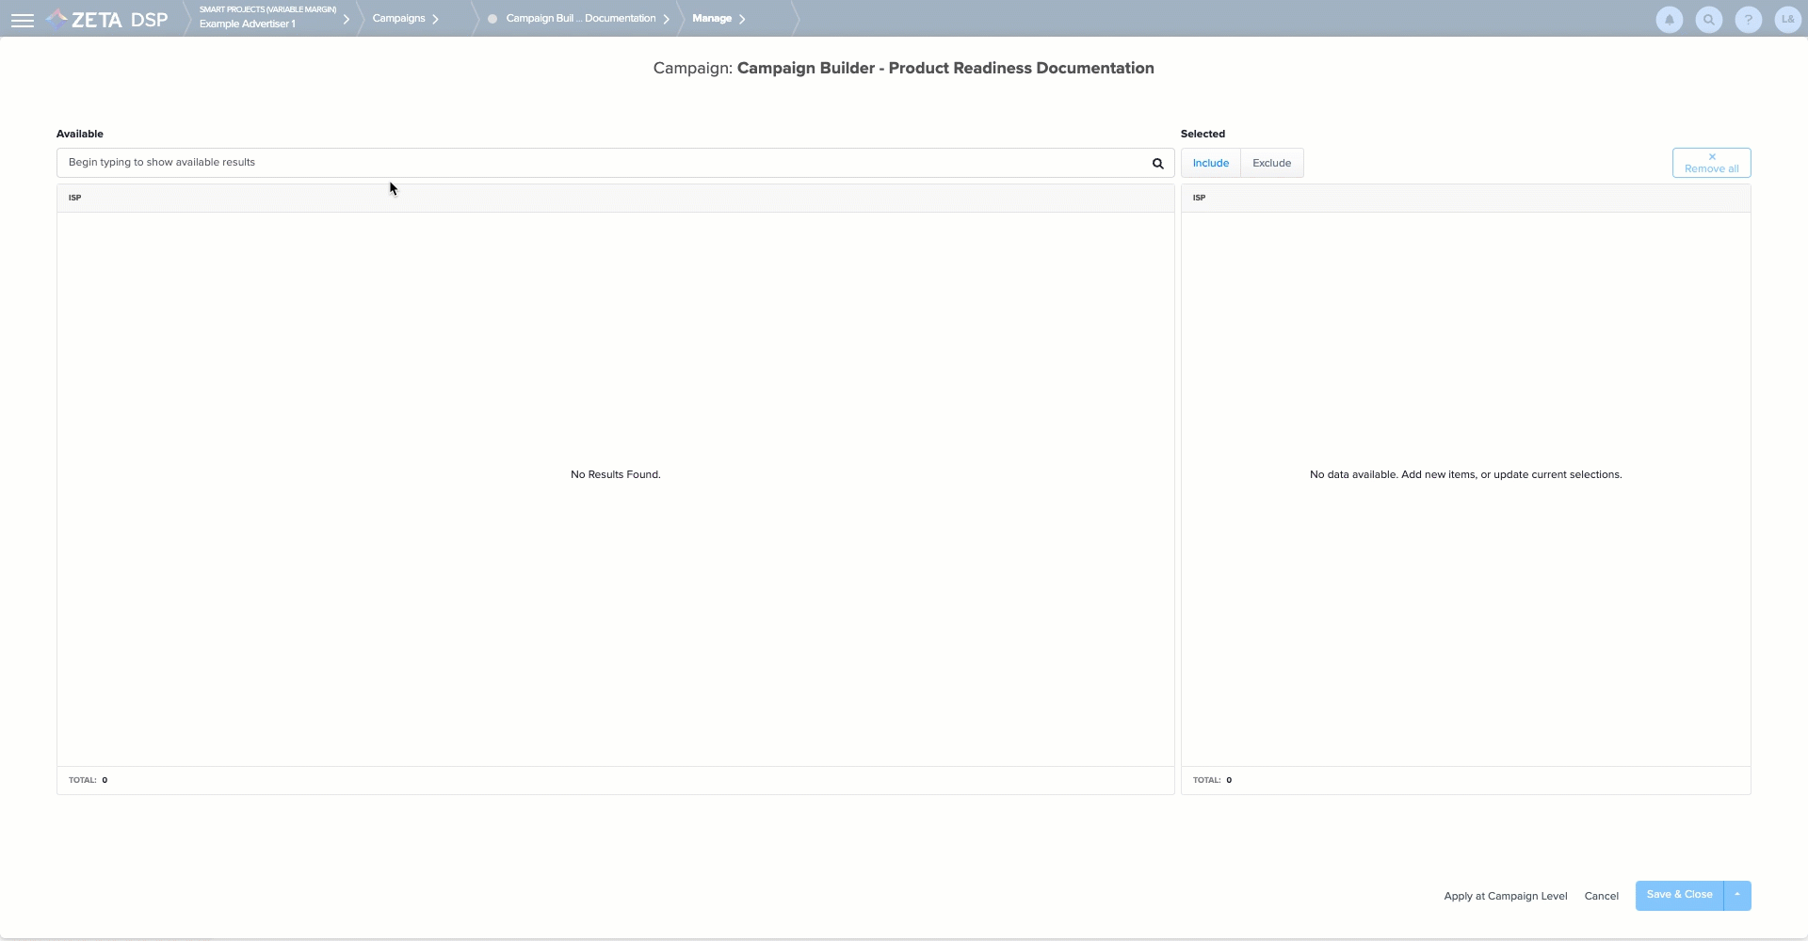
Task: Click the Zeta DSP logo
Action: [107, 20]
